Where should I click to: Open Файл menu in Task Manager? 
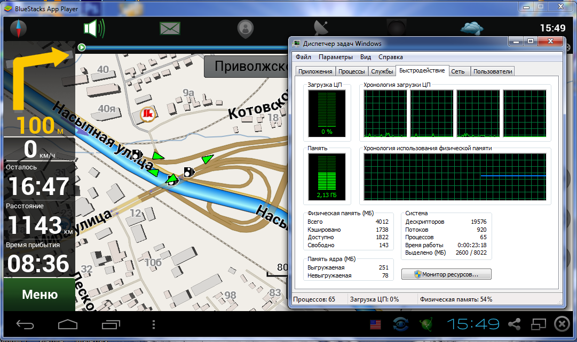pyautogui.click(x=303, y=57)
